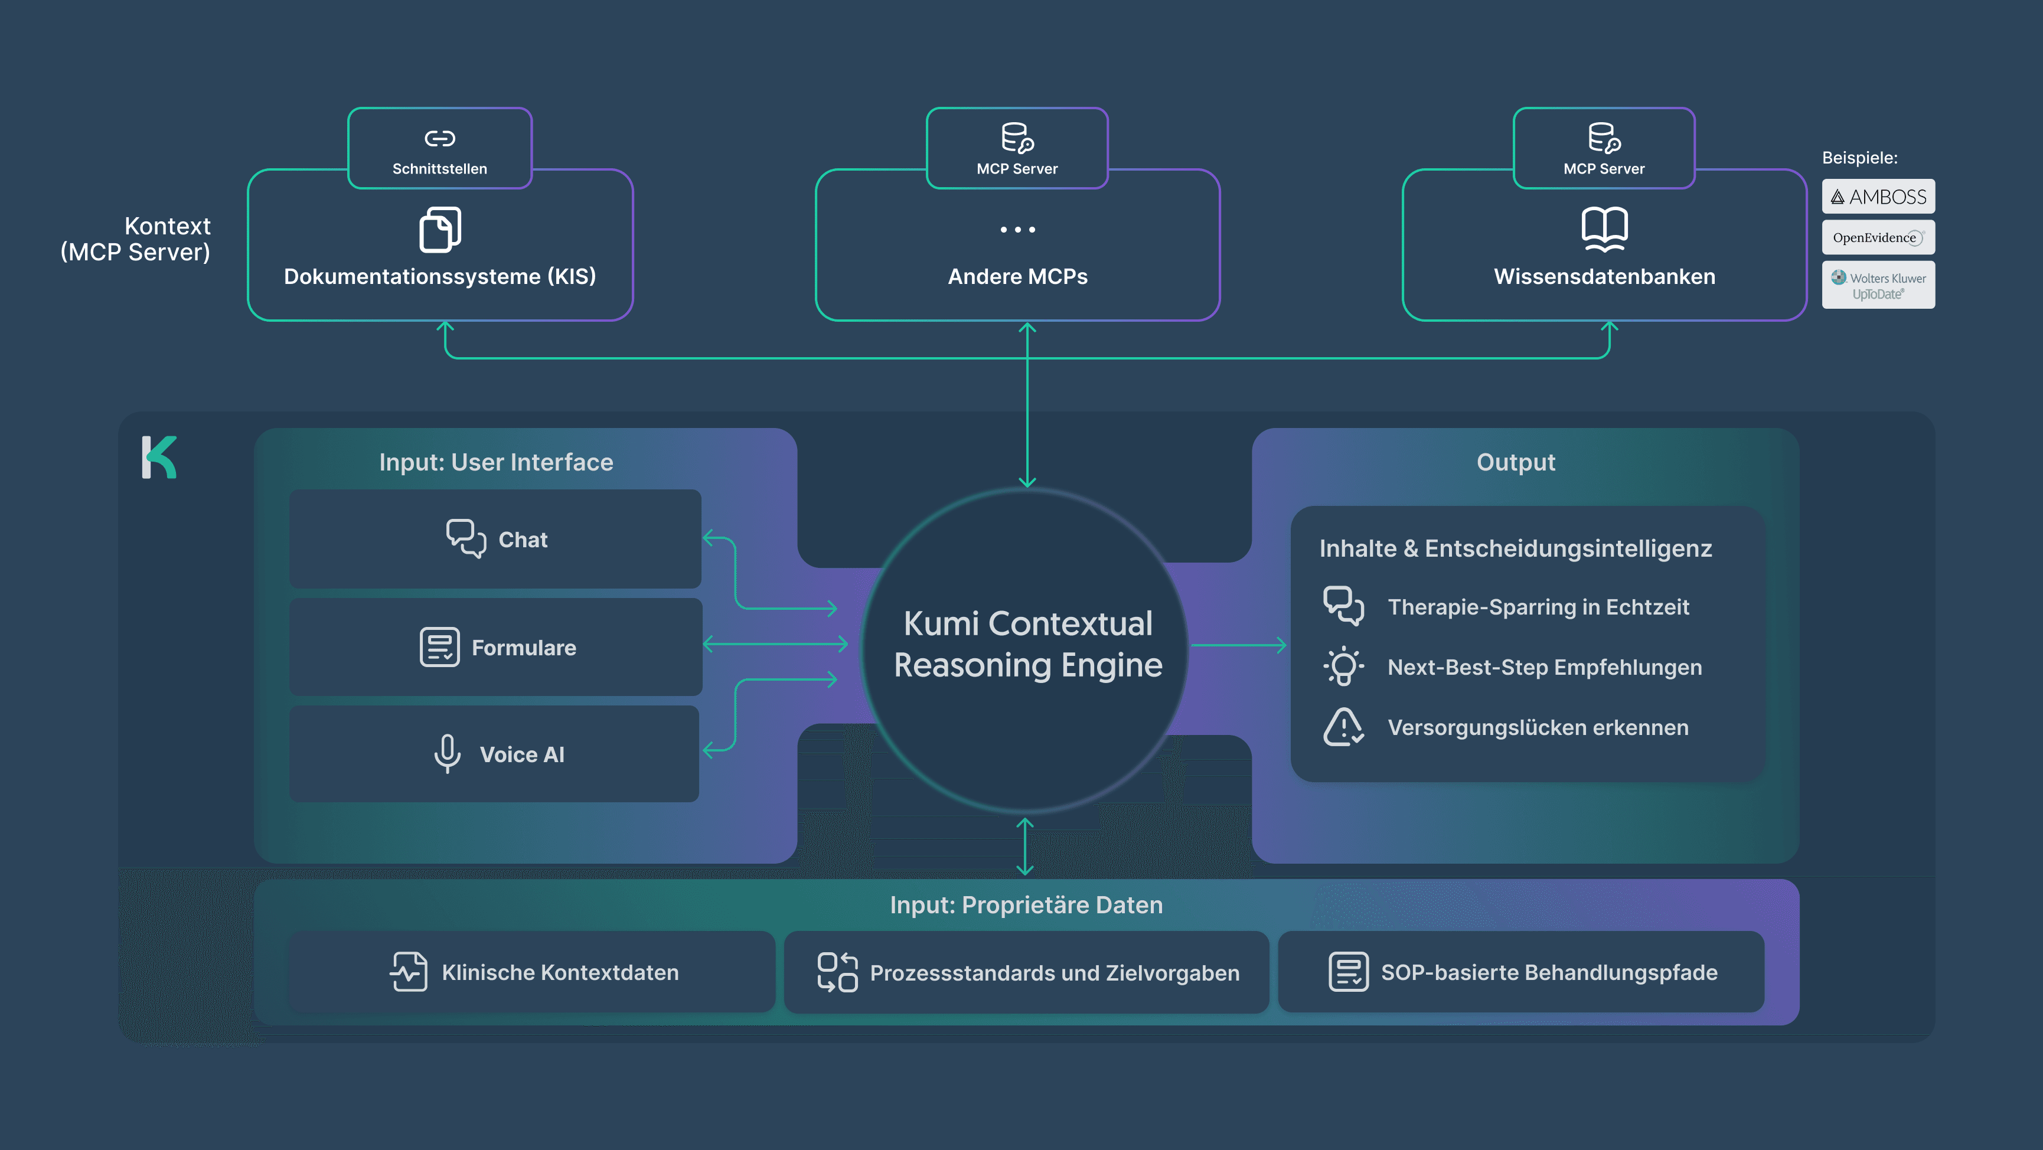Click the Dokumentationssysteme copy documents icon
Screen dimensions: 2043x1150
(439, 230)
